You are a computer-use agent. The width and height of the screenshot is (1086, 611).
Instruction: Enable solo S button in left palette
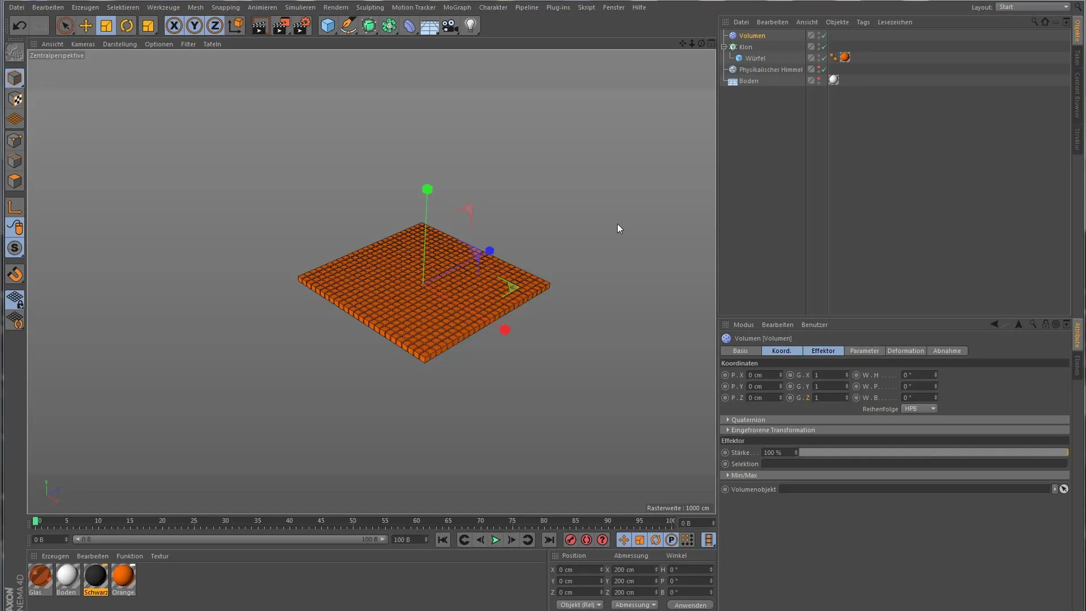click(x=15, y=248)
